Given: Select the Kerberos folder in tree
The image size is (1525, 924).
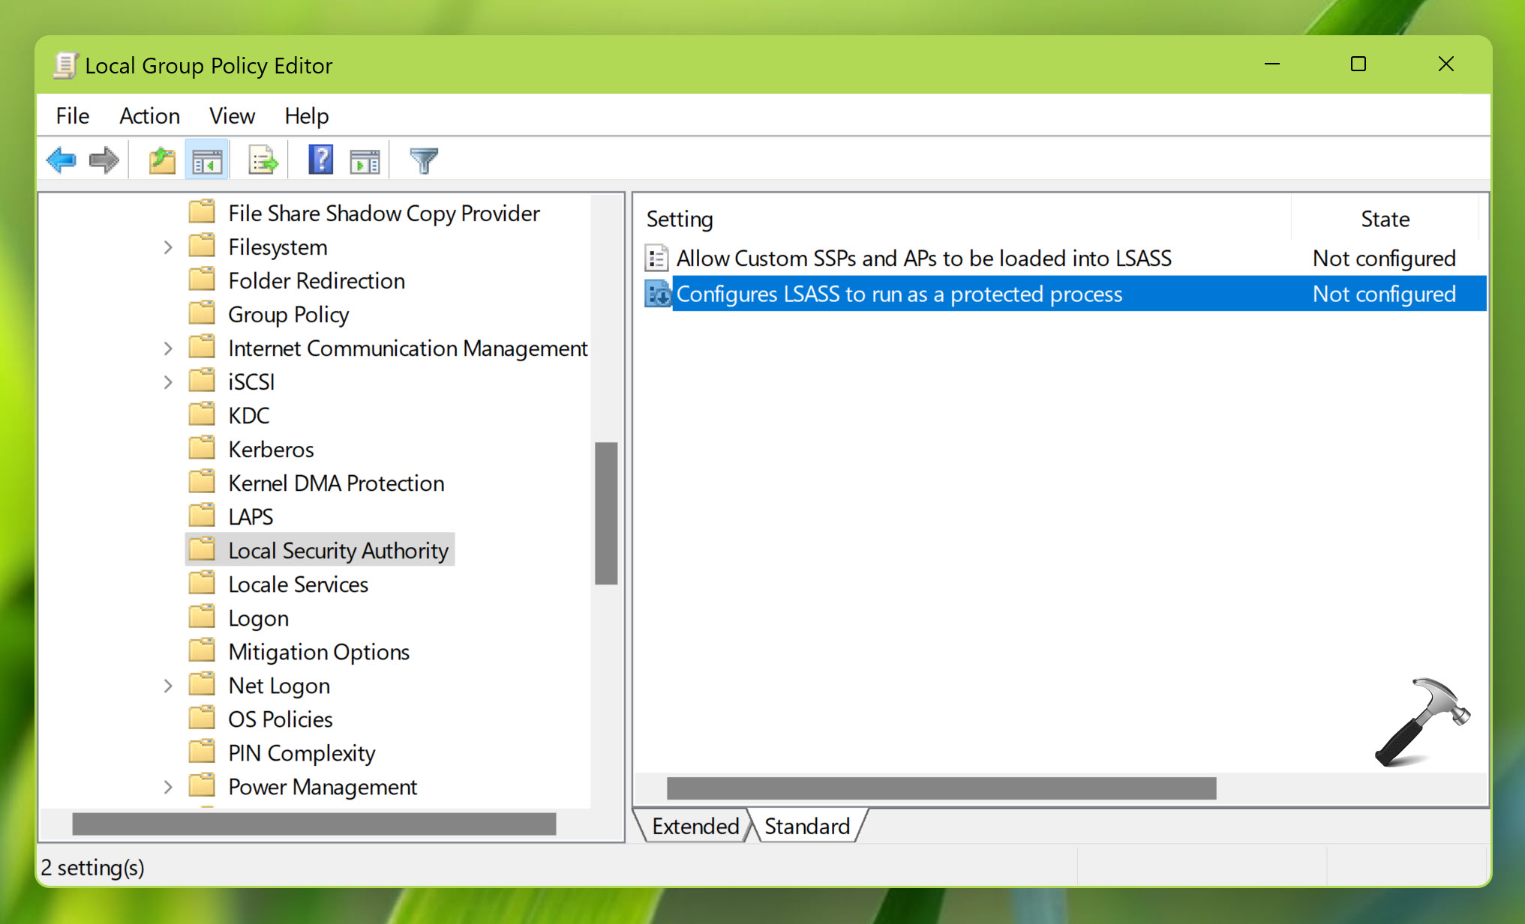Looking at the screenshot, I should [x=271, y=450].
